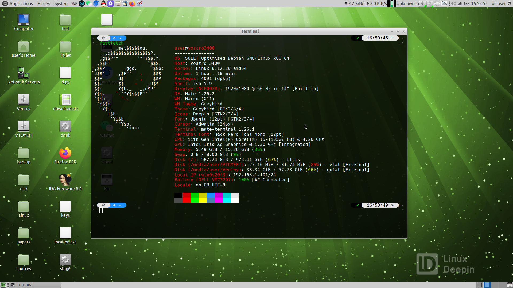Select the download.xls file icon
513x288 pixels.
click(x=65, y=102)
